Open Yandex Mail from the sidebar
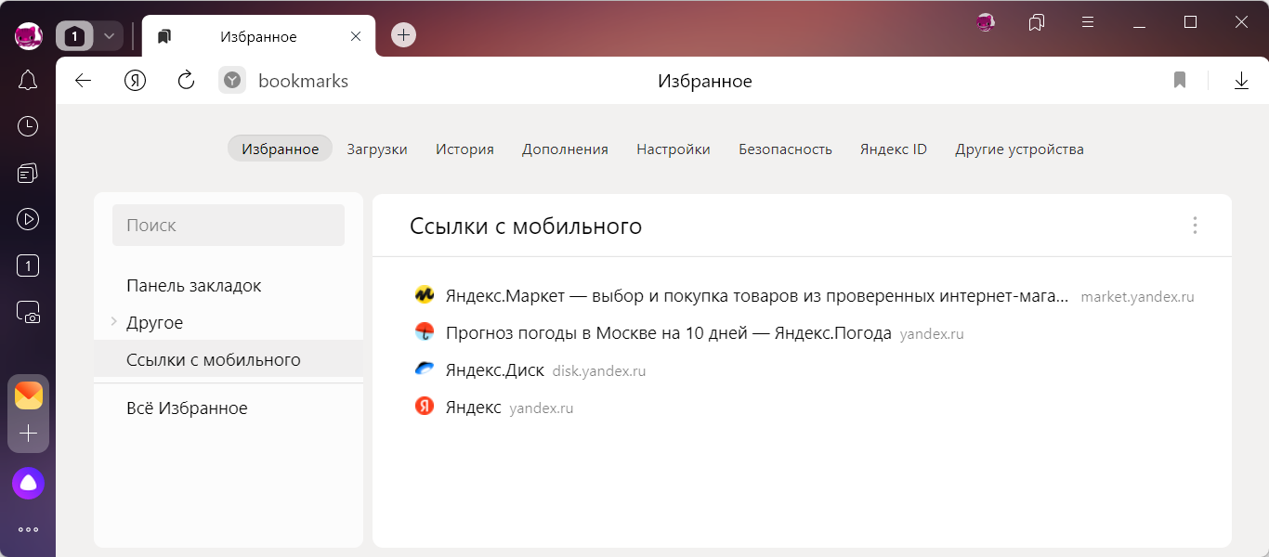 [28, 395]
